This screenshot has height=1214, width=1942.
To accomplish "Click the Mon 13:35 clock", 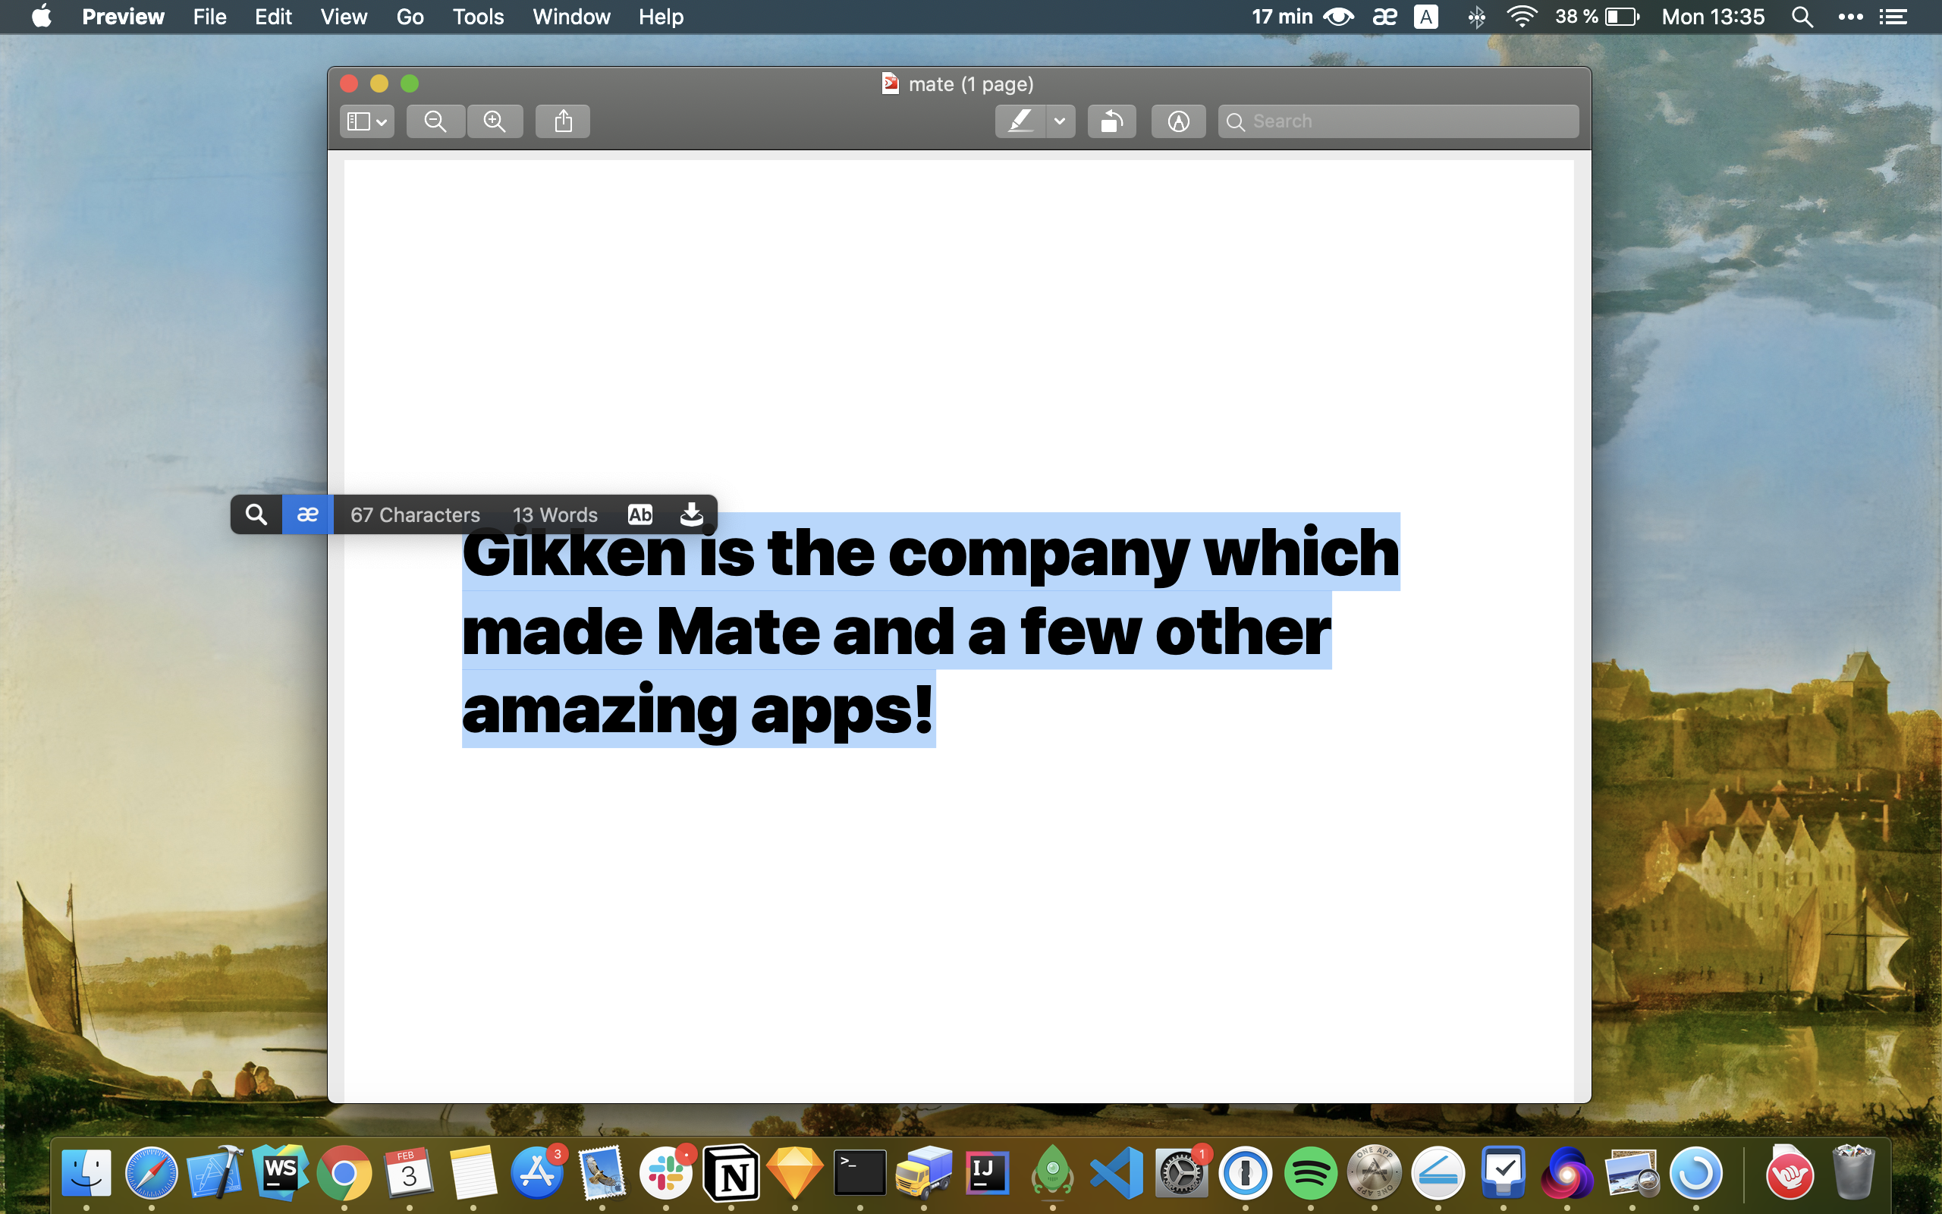I will tap(1712, 16).
